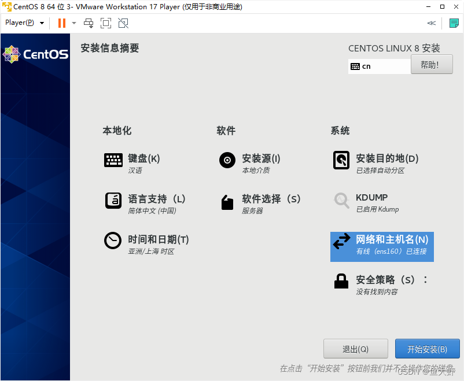The width and height of the screenshot is (464, 381).
Task: Click the 已选择自动分区 status text
Action: [x=380, y=171]
